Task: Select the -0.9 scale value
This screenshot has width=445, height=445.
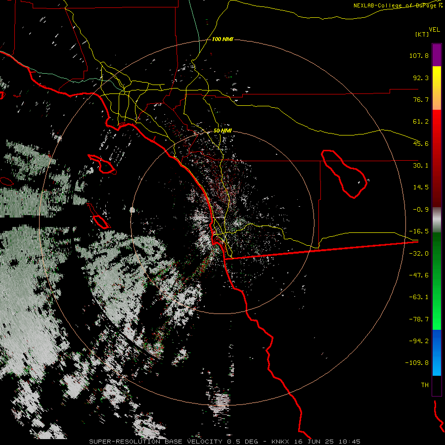Action: pos(421,210)
